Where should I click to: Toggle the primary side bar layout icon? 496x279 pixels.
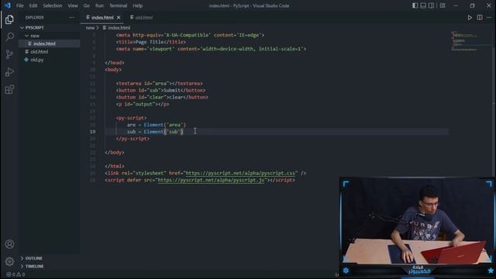click(x=415, y=5)
